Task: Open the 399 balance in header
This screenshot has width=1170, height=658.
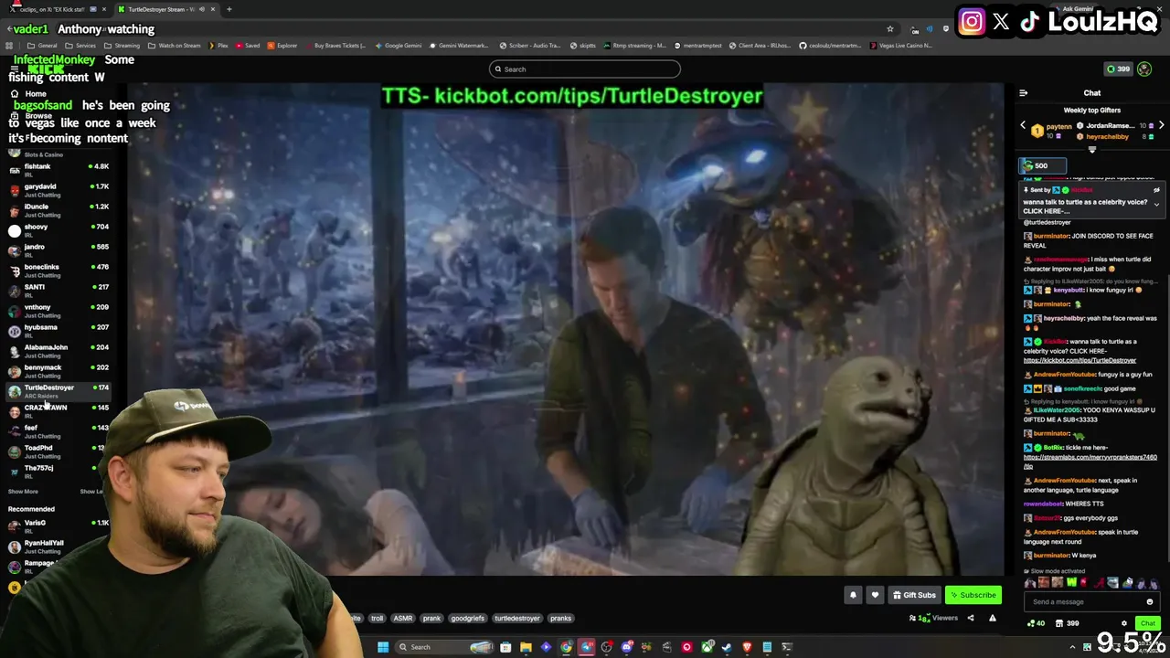Action: [x=1118, y=69]
